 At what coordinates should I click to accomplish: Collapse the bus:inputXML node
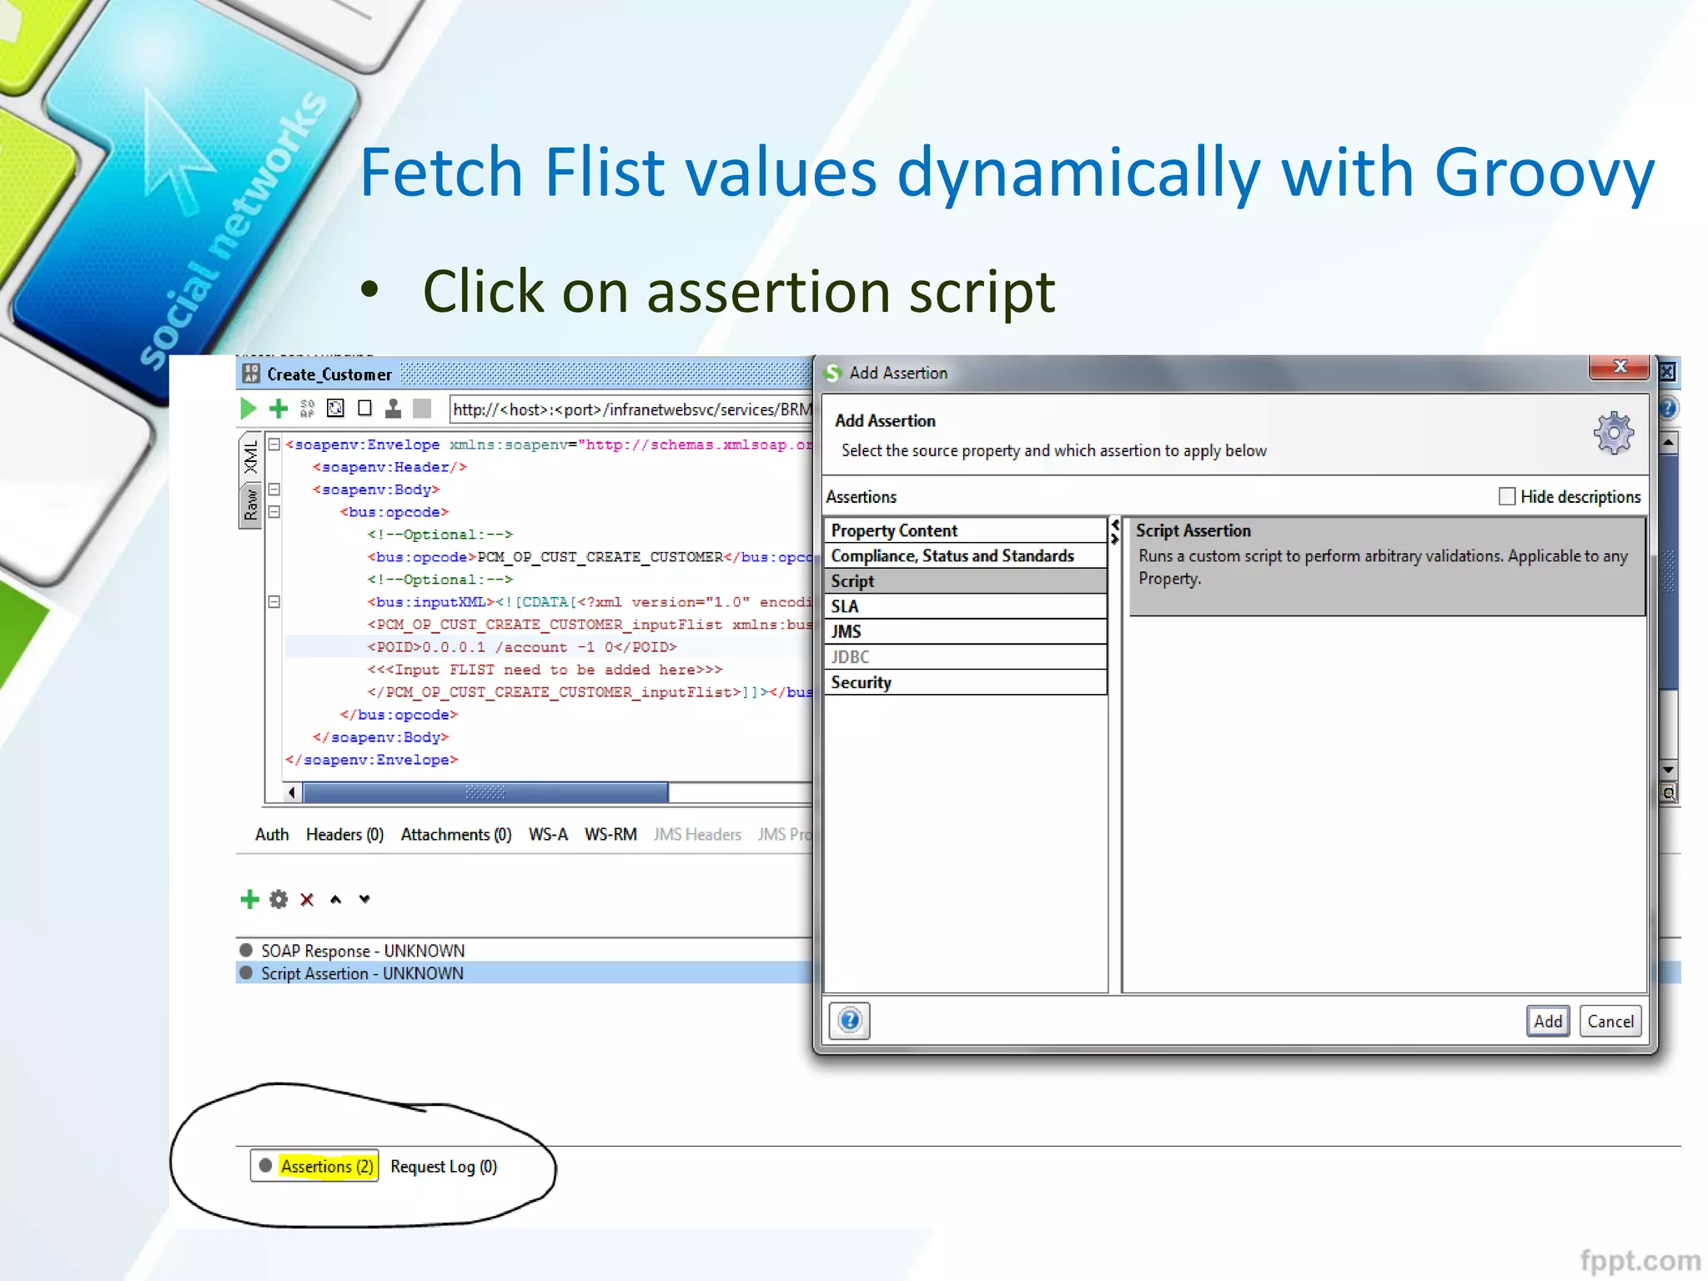point(274,601)
